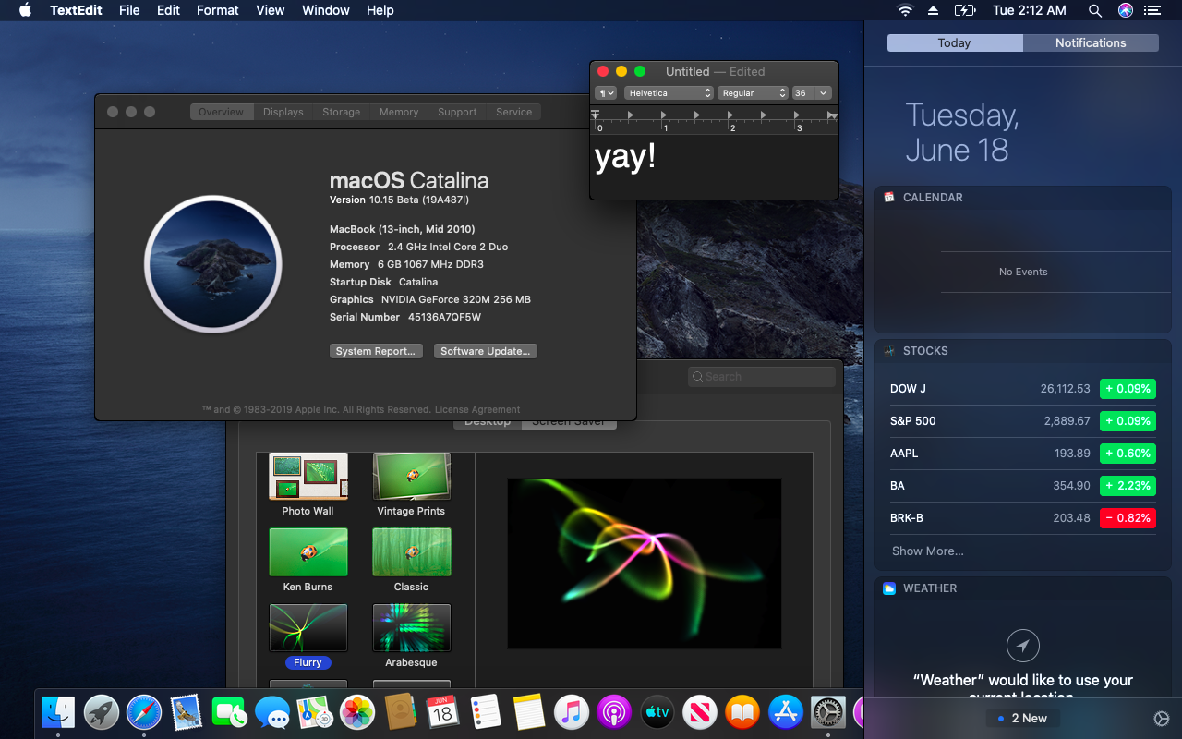This screenshot has width=1182, height=739.
Task: Open Podcasts from the Dock
Action: click(614, 712)
